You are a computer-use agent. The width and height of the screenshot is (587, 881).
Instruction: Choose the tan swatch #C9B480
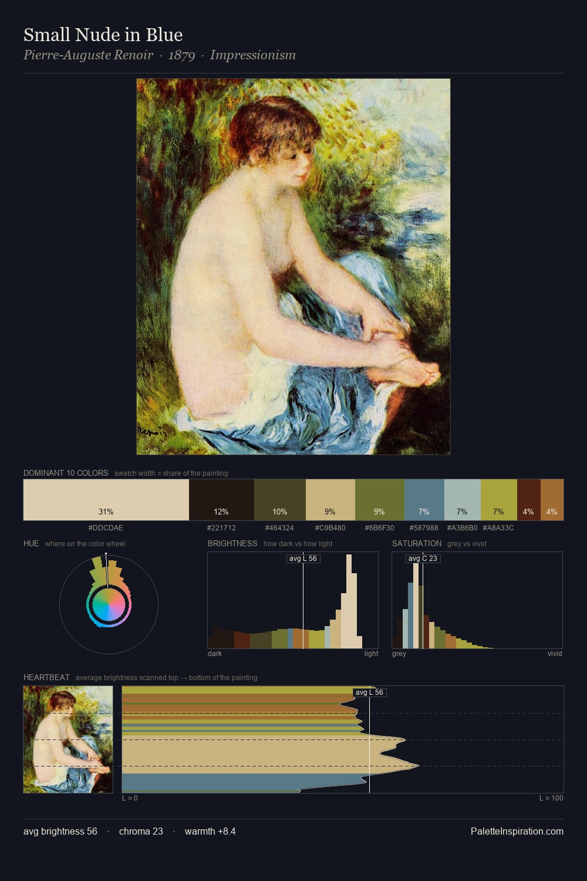pyautogui.click(x=330, y=500)
